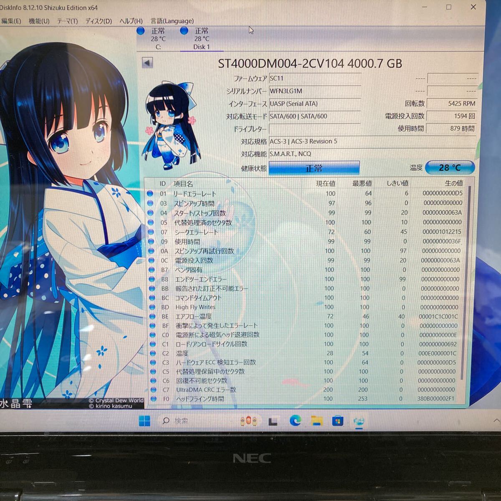
Task: Click the serial number field WFN3LG1M
Action: pyautogui.click(x=315, y=91)
